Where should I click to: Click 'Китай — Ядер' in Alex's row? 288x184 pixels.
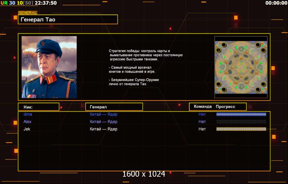104,122
